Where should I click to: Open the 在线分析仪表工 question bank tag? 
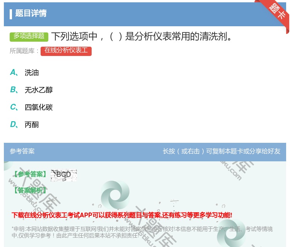66,51
